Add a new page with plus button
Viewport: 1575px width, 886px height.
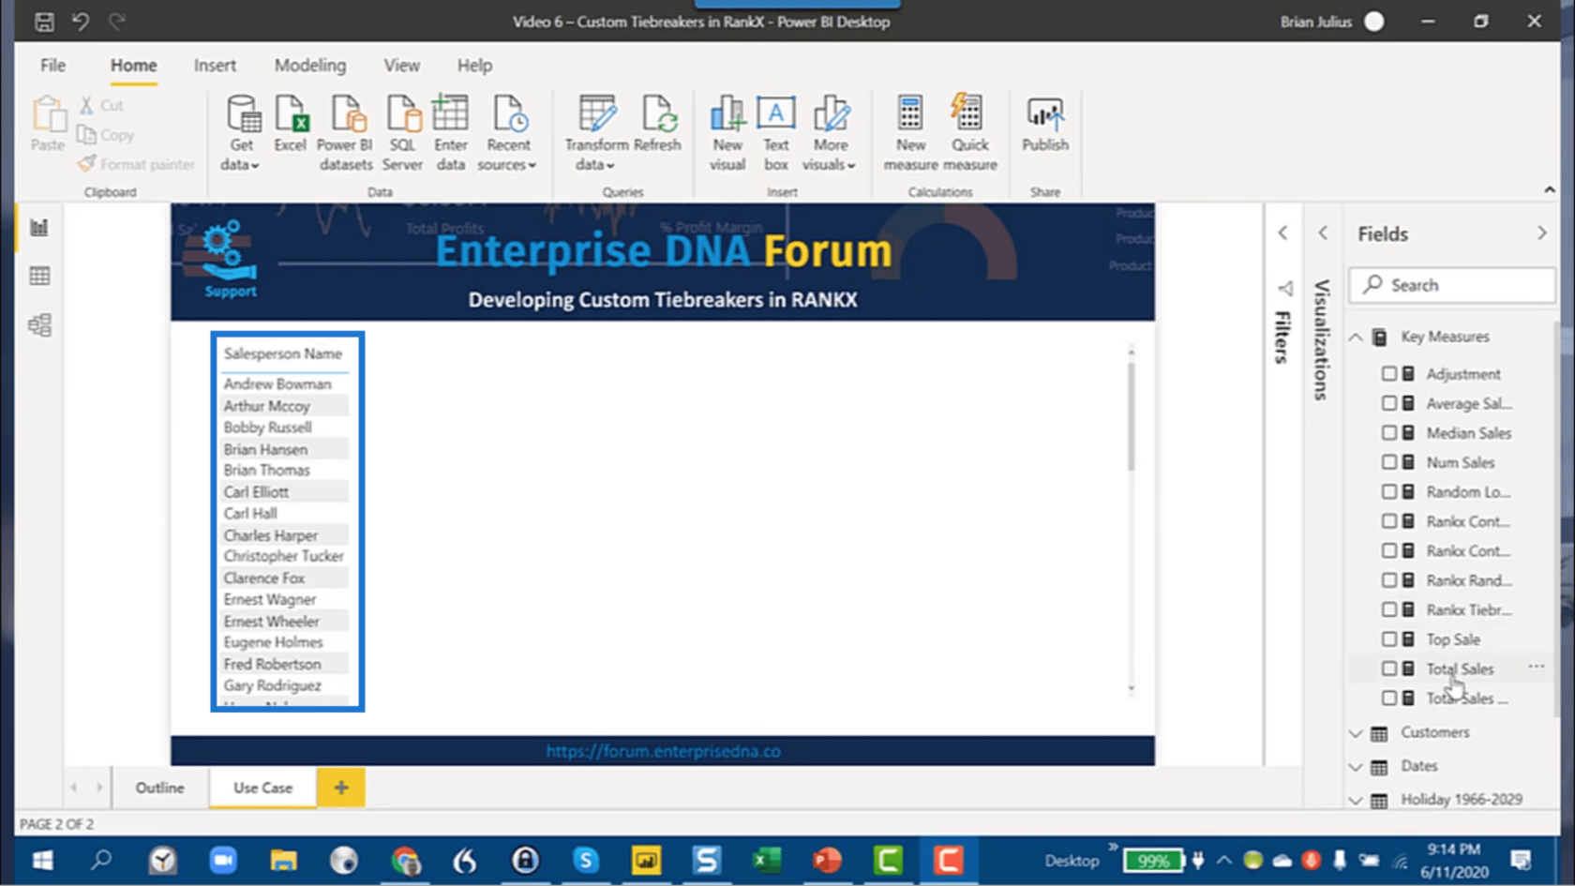341,788
